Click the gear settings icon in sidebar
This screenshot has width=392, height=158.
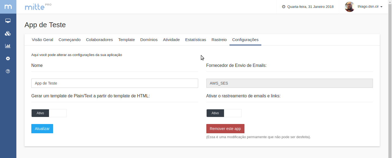click(8, 58)
